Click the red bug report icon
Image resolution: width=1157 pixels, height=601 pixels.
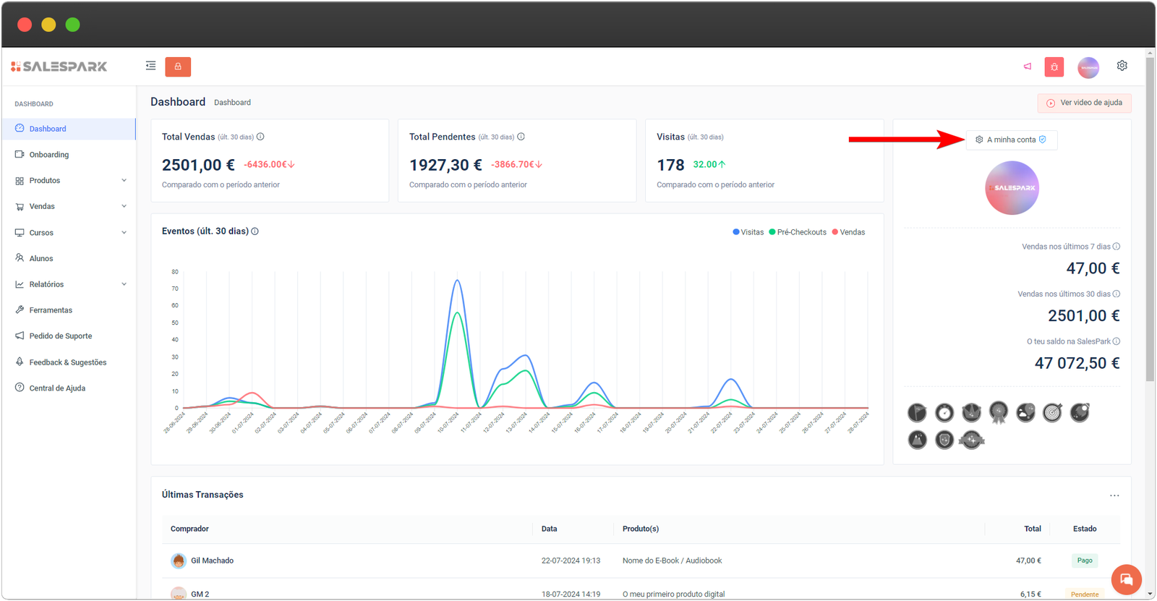point(1054,67)
